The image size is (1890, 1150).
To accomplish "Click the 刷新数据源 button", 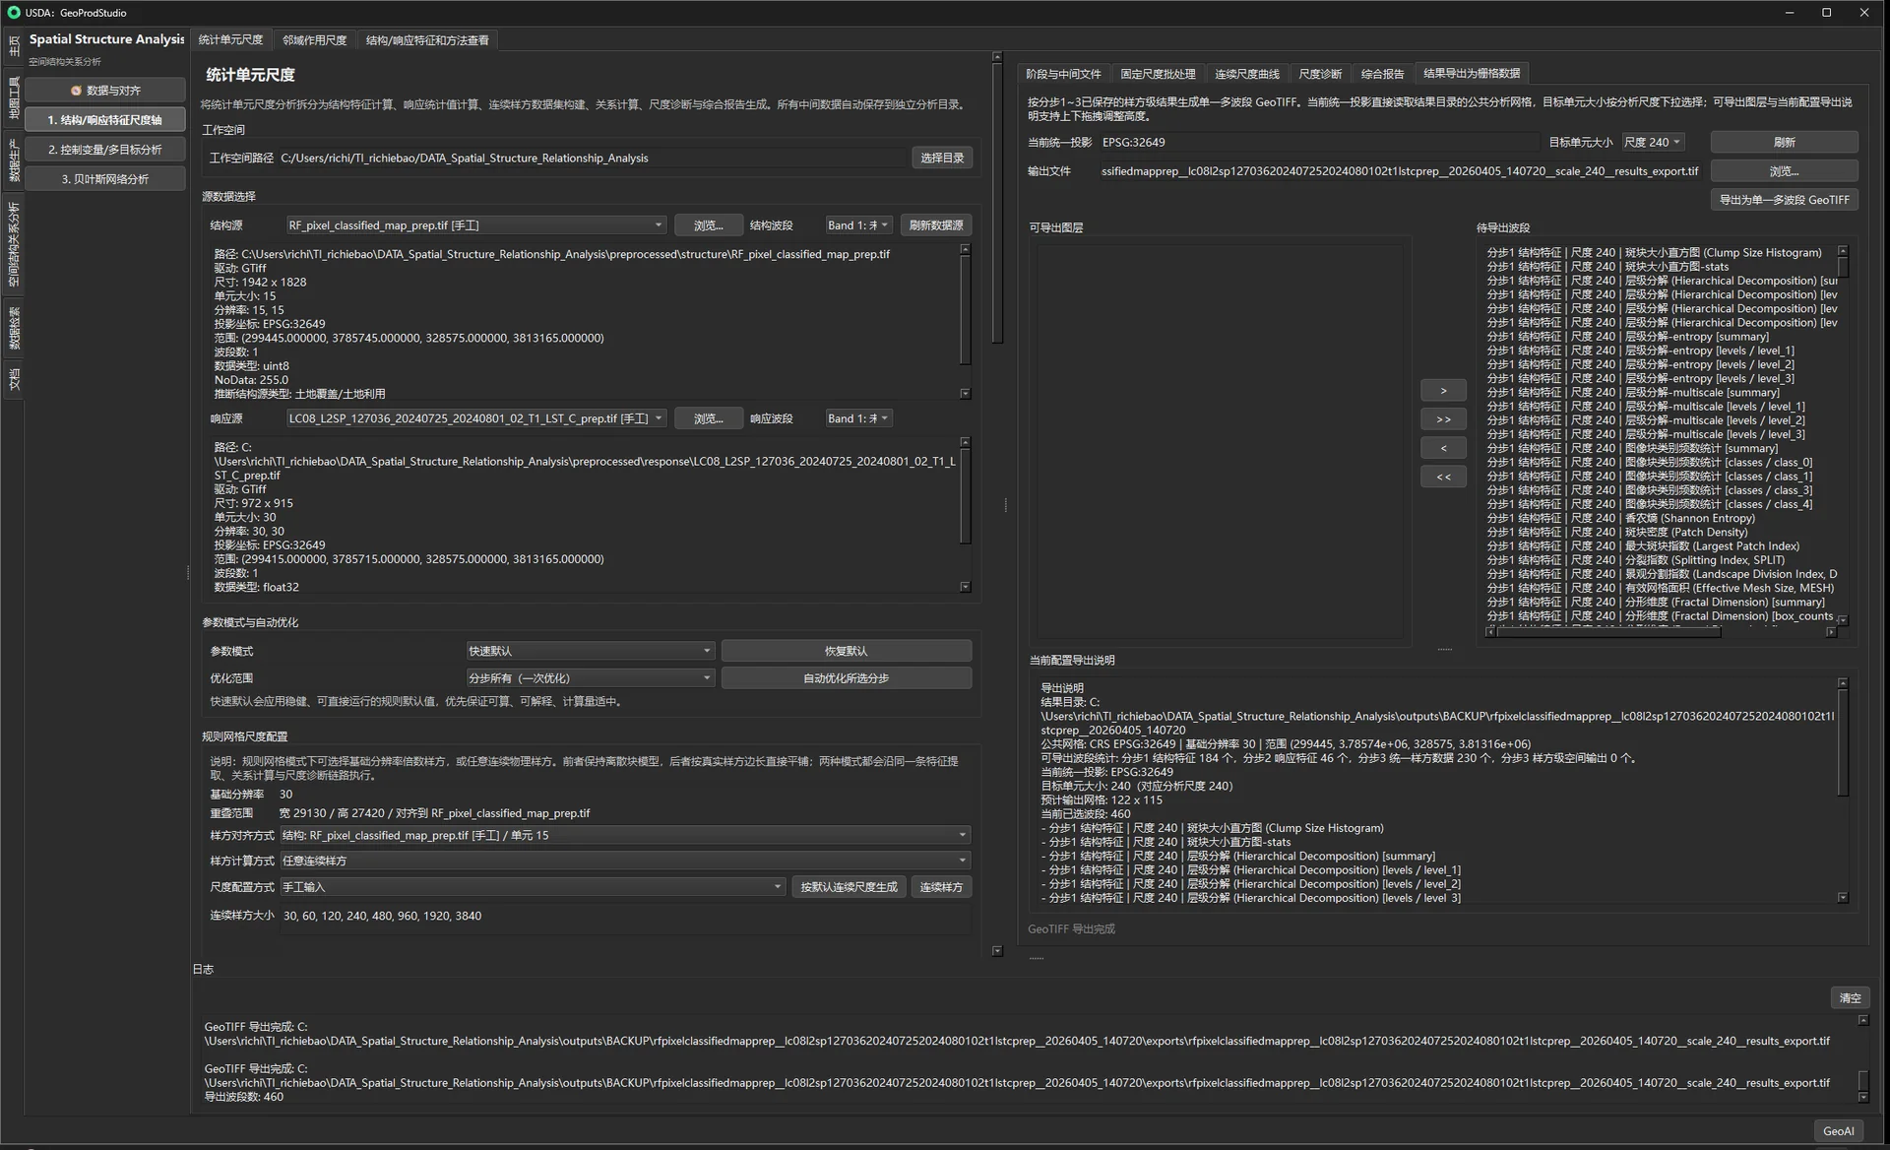I will (936, 225).
